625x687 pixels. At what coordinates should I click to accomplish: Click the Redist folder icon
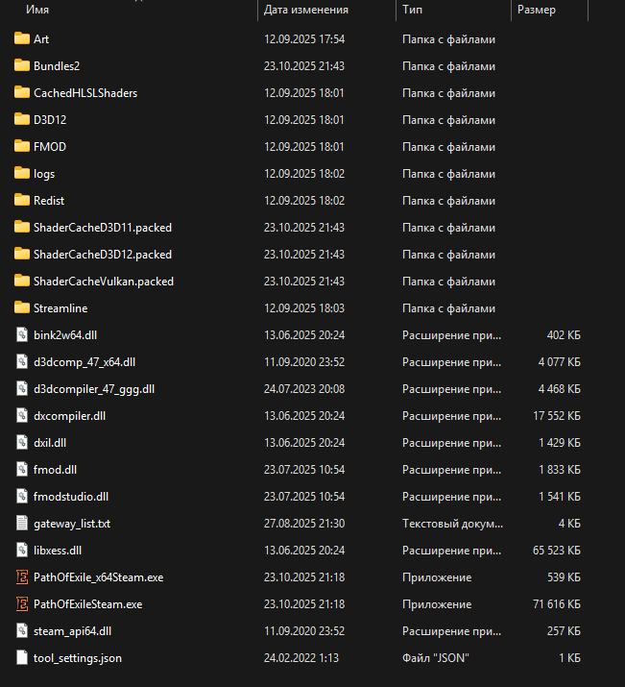(x=22, y=200)
